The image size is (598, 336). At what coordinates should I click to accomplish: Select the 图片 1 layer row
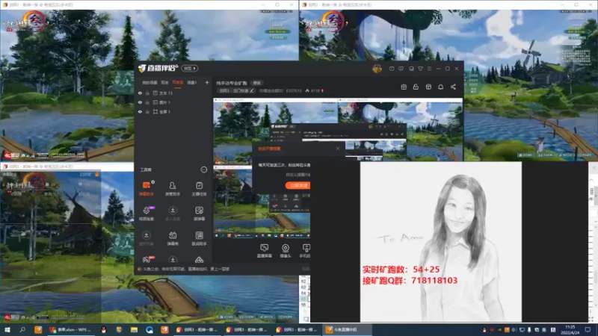point(173,102)
